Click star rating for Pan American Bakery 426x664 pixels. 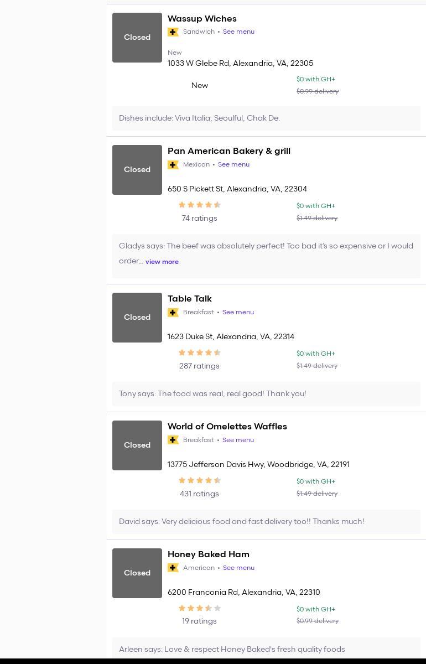[x=199, y=205]
